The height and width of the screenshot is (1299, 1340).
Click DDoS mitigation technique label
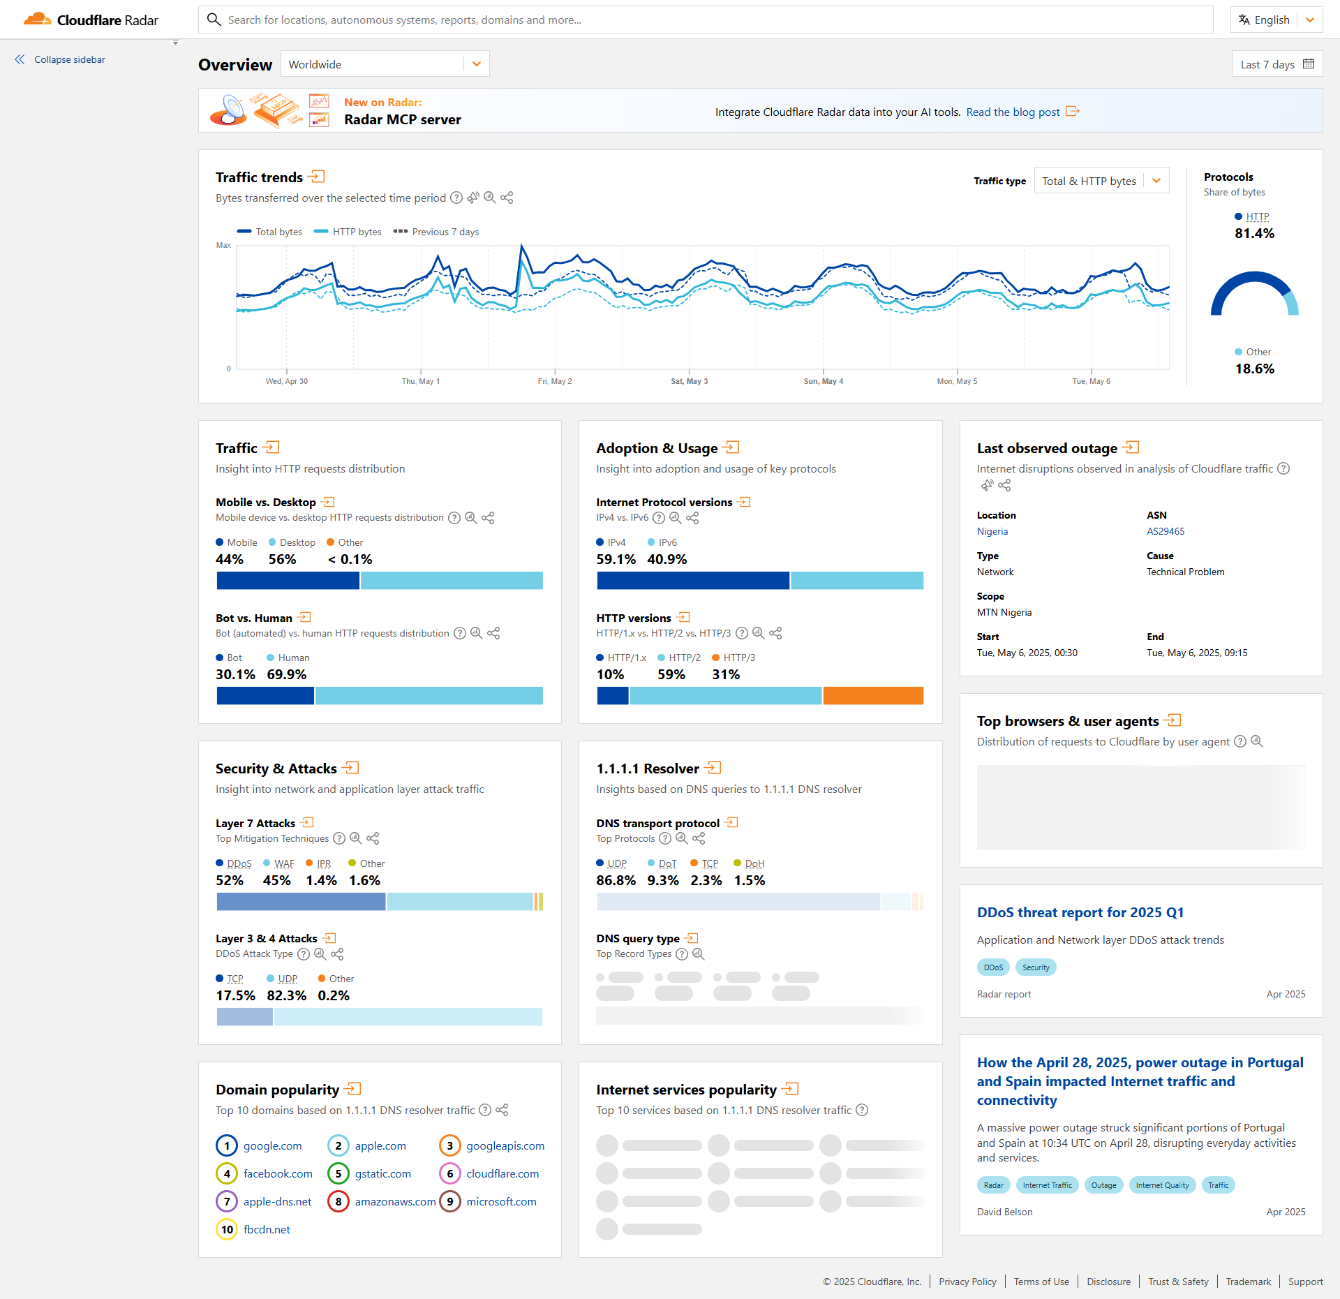[x=239, y=863]
